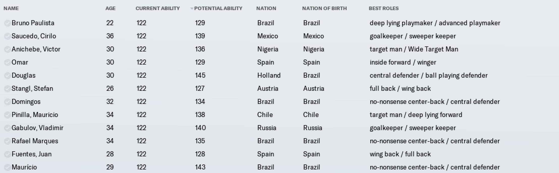559x173 pixels.
Task: Click the check icon next to Saucedo, Cirilo
Action: 7,36
